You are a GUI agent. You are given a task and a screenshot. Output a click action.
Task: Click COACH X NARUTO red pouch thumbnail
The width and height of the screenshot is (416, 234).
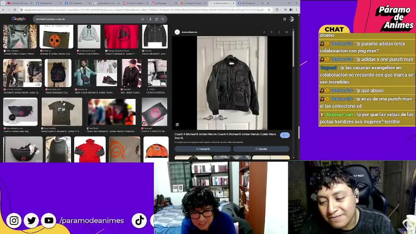154,111
